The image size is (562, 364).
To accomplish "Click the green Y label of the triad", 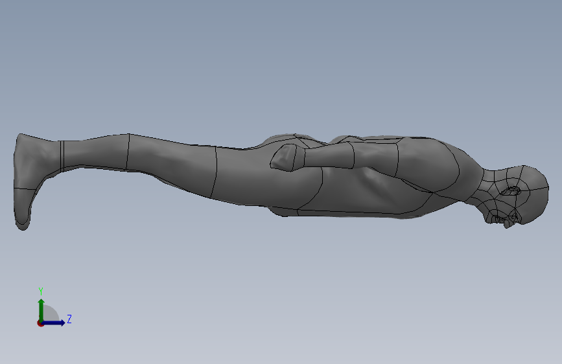I will click(41, 291).
